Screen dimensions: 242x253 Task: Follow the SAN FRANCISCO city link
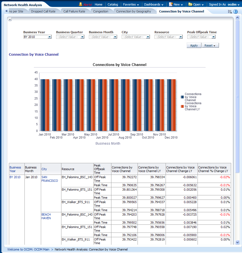(x=49, y=179)
